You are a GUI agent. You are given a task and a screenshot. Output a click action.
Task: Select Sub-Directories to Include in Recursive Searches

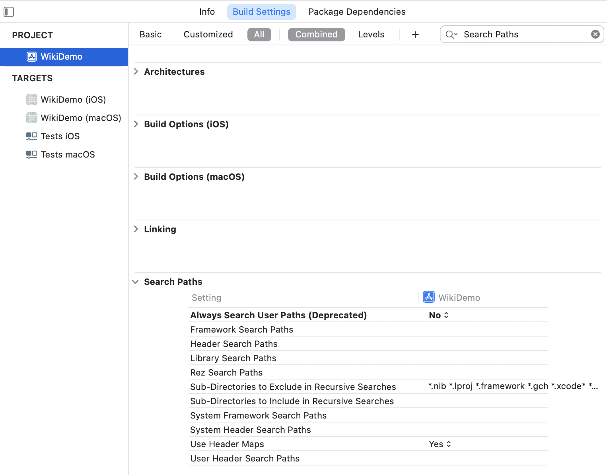(292, 401)
